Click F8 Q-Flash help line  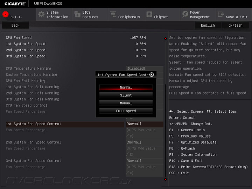(x=182, y=148)
